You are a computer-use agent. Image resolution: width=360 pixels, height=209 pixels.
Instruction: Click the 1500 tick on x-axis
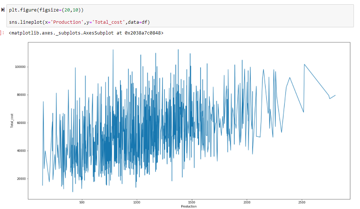pos(192,203)
